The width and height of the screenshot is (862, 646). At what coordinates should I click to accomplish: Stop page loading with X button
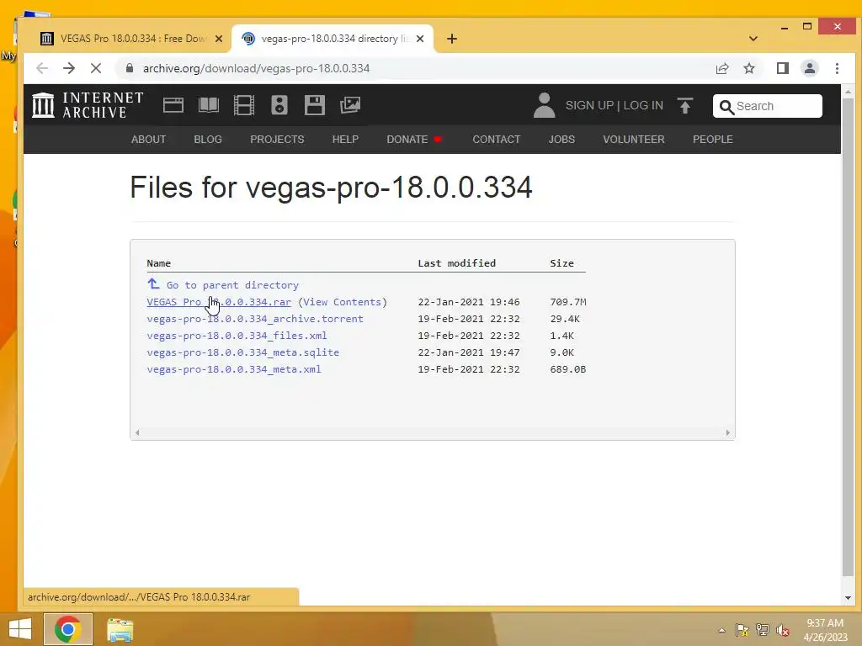(x=96, y=68)
